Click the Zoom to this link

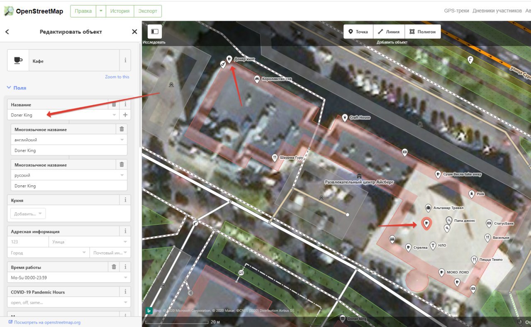[x=117, y=77]
